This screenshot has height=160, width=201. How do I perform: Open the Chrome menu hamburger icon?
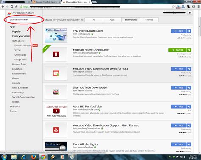pyautogui.click(x=198, y=7)
